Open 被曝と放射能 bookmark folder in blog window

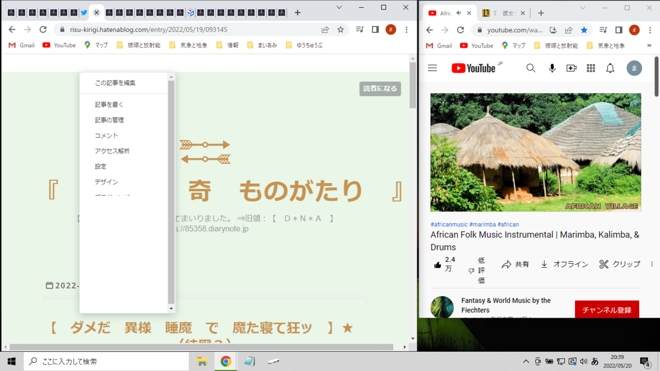139,45
